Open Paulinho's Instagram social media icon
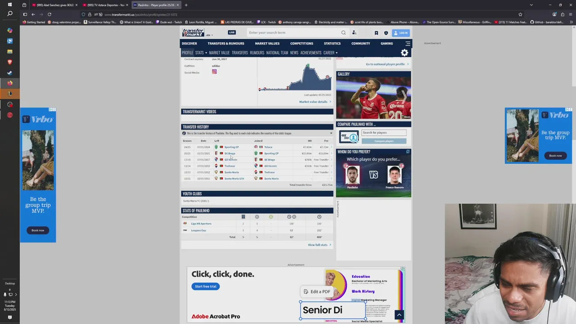576x324 pixels. coord(214,72)
